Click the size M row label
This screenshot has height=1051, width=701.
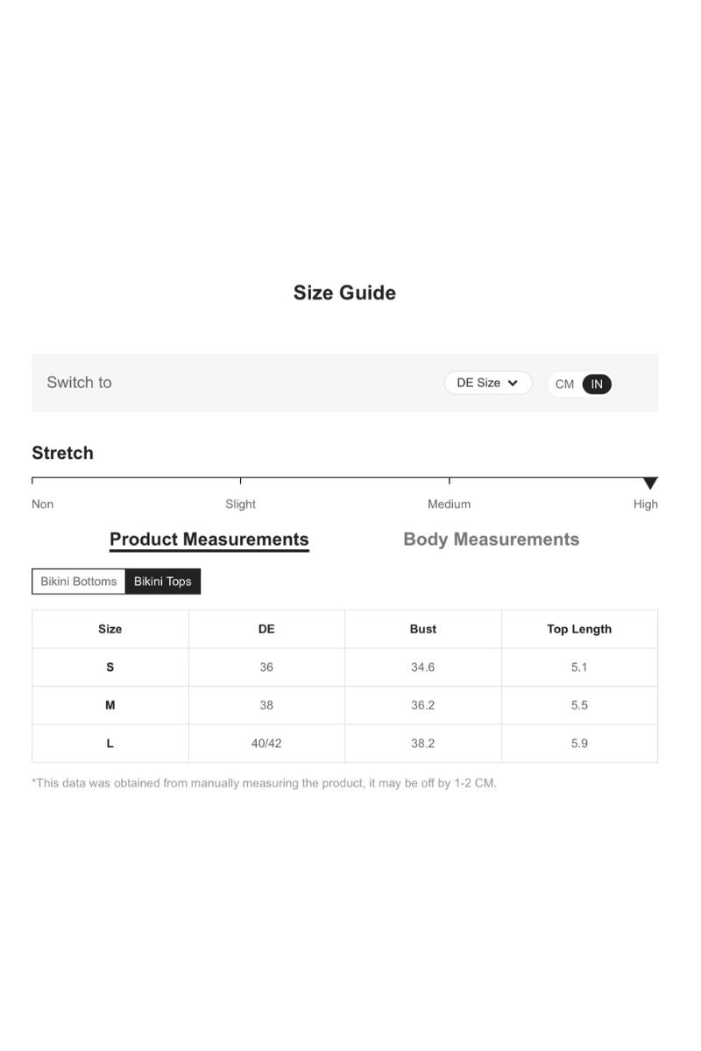tap(110, 705)
